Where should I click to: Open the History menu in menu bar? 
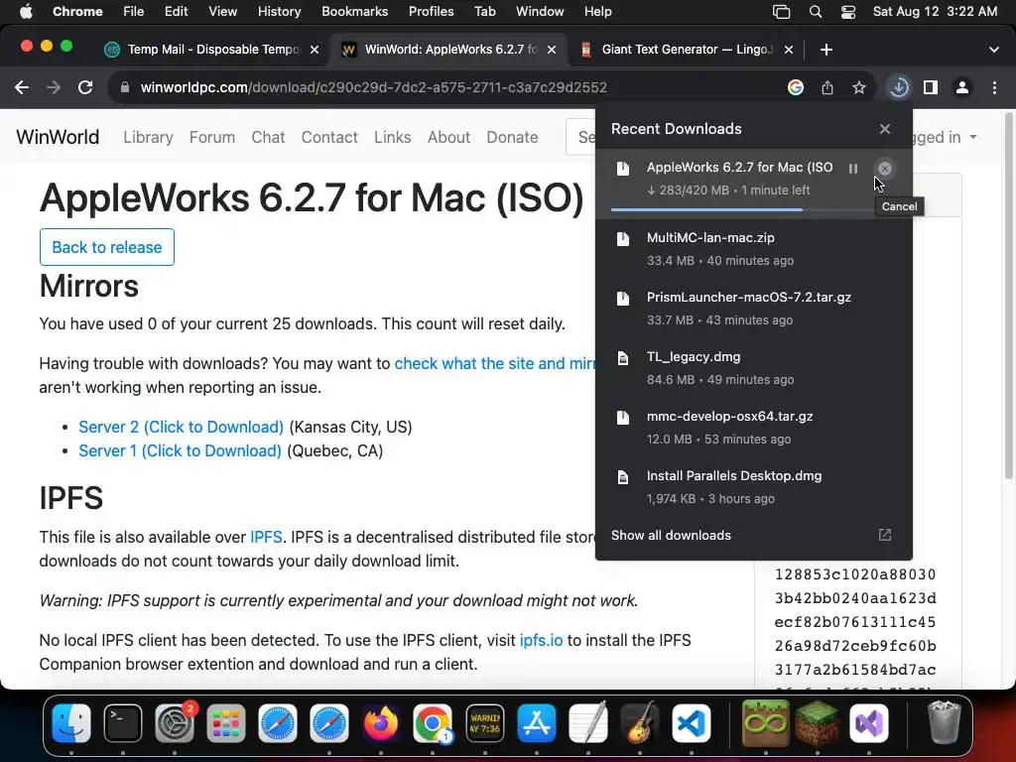tap(279, 12)
